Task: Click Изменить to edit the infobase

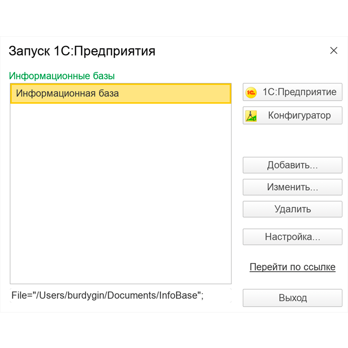Action: click(292, 187)
